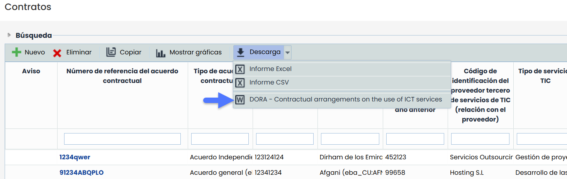Click the Aviso column header
This screenshot has height=179, width=567.
click(x=31, y=71)
